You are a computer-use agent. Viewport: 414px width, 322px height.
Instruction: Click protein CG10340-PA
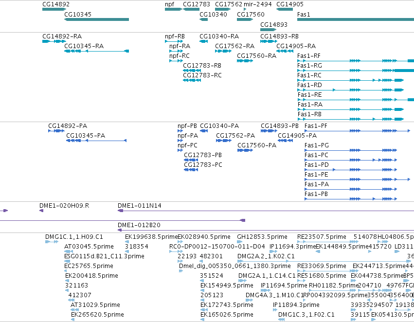(219, 125)
